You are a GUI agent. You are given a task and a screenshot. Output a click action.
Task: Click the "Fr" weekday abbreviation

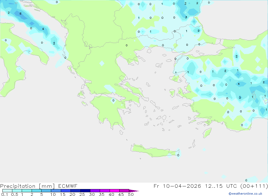[x=156, y=186]
